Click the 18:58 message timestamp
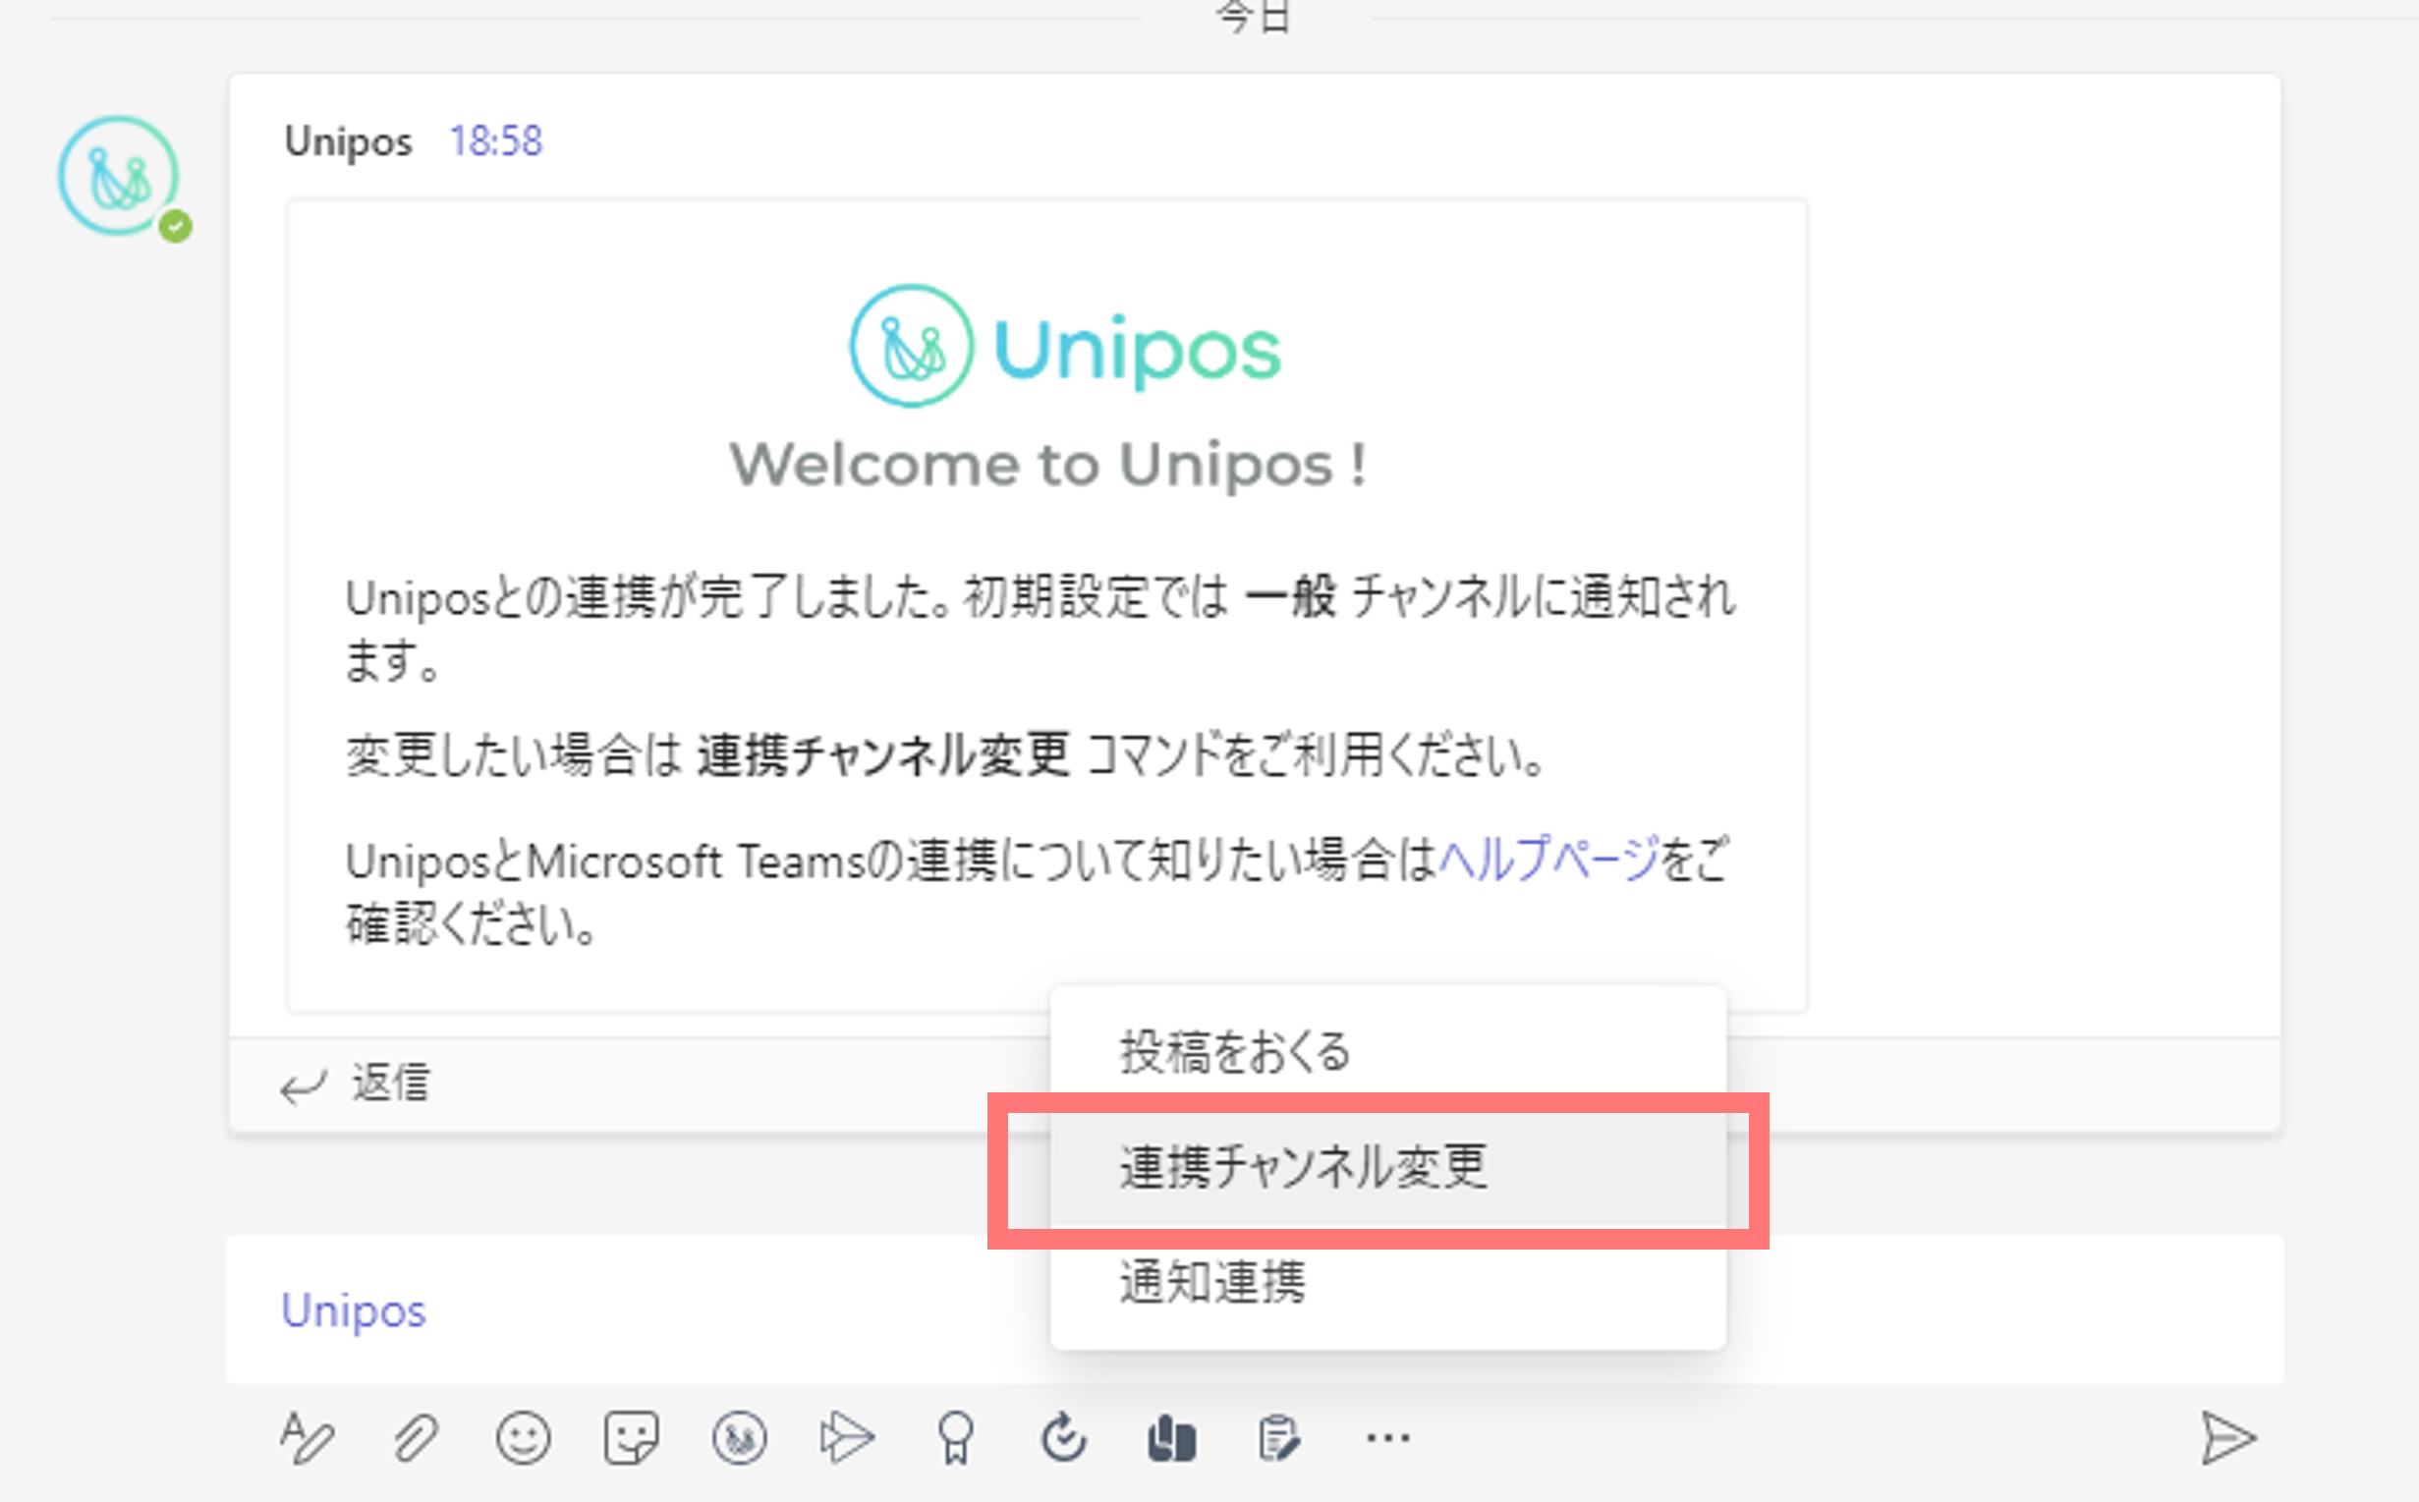The image size is (2419, 1502). [496, 141]
